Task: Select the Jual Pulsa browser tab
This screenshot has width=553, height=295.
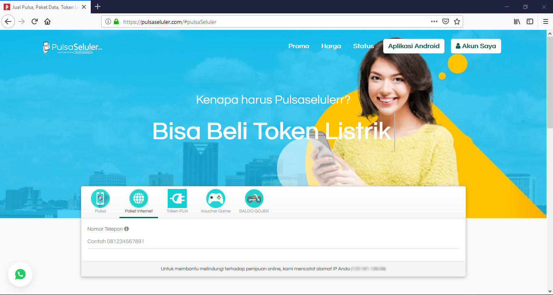Action: coord(46,7)
